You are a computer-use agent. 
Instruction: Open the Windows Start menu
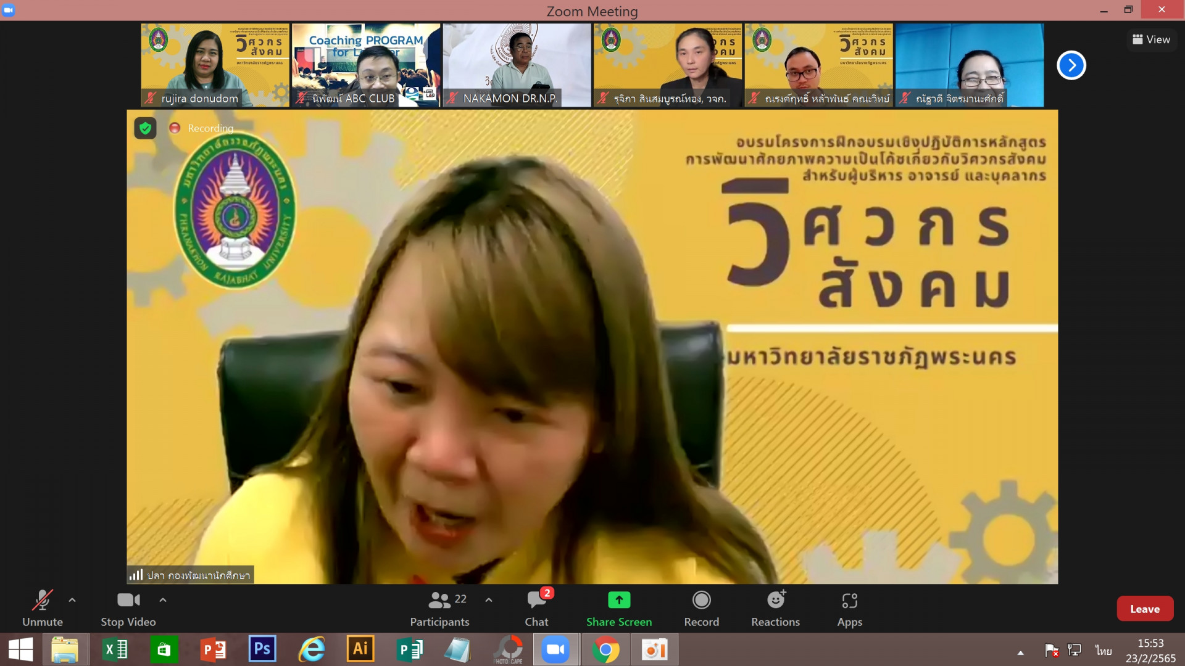[20, 649]
